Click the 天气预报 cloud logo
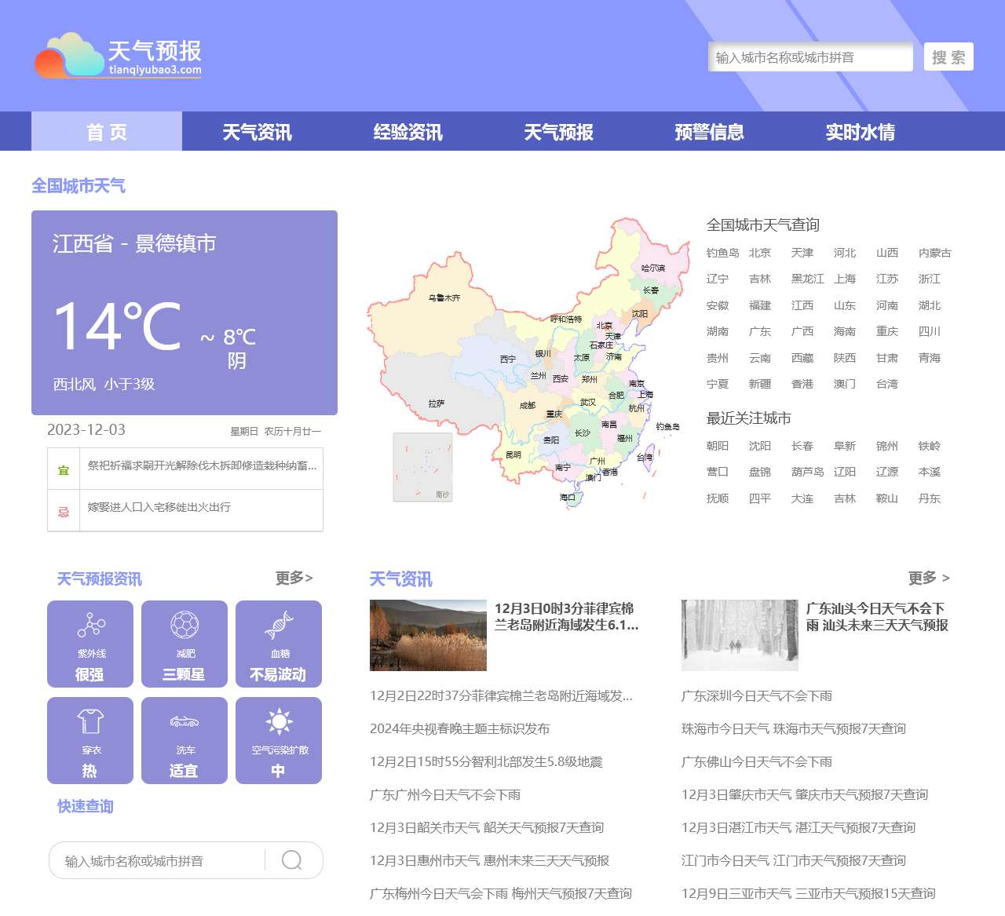The height and width of the screenshot is (916, 1005). click(x=118, y=55)
